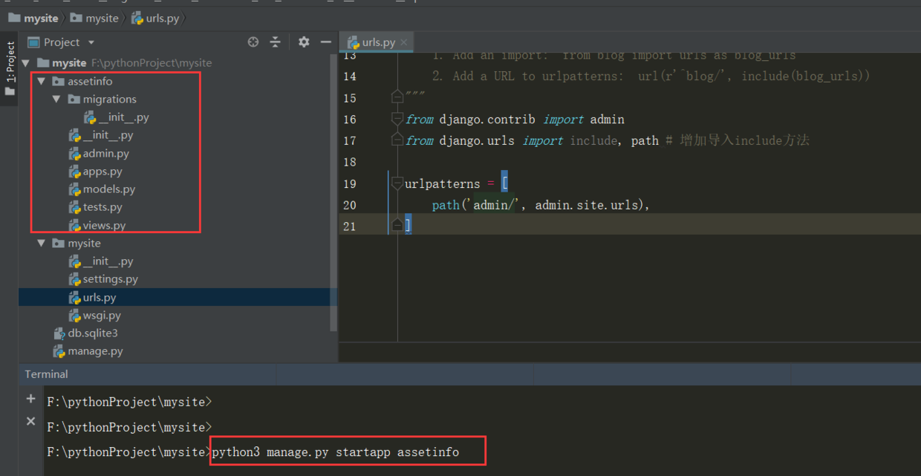Click the db.sqlite3 file icon
This screenshot has width=921, height=476.
click(x=59, y=333)
